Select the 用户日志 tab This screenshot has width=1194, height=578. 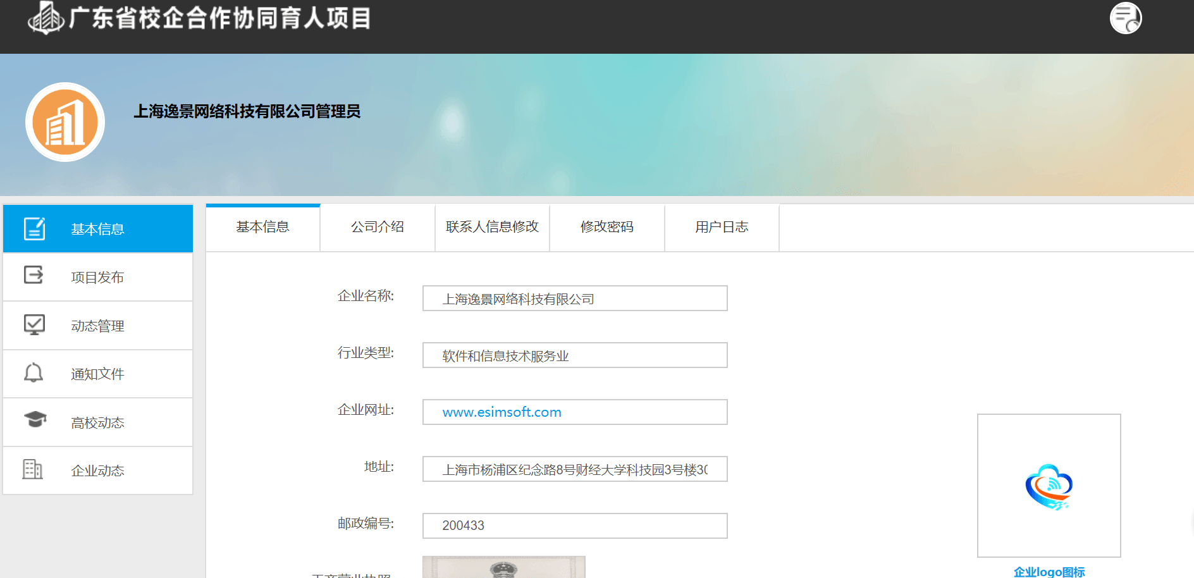722,227
